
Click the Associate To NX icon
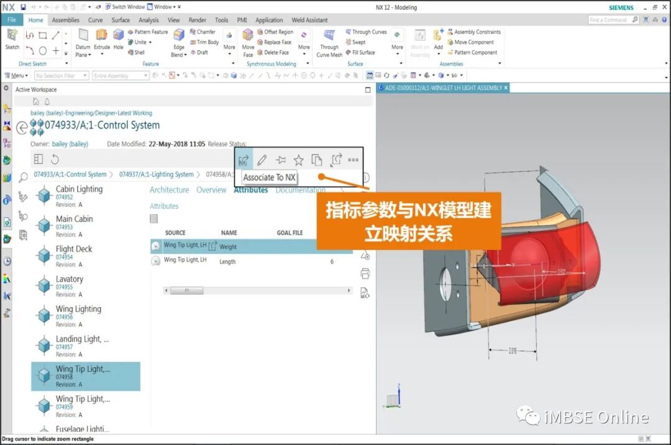(244, 160)
